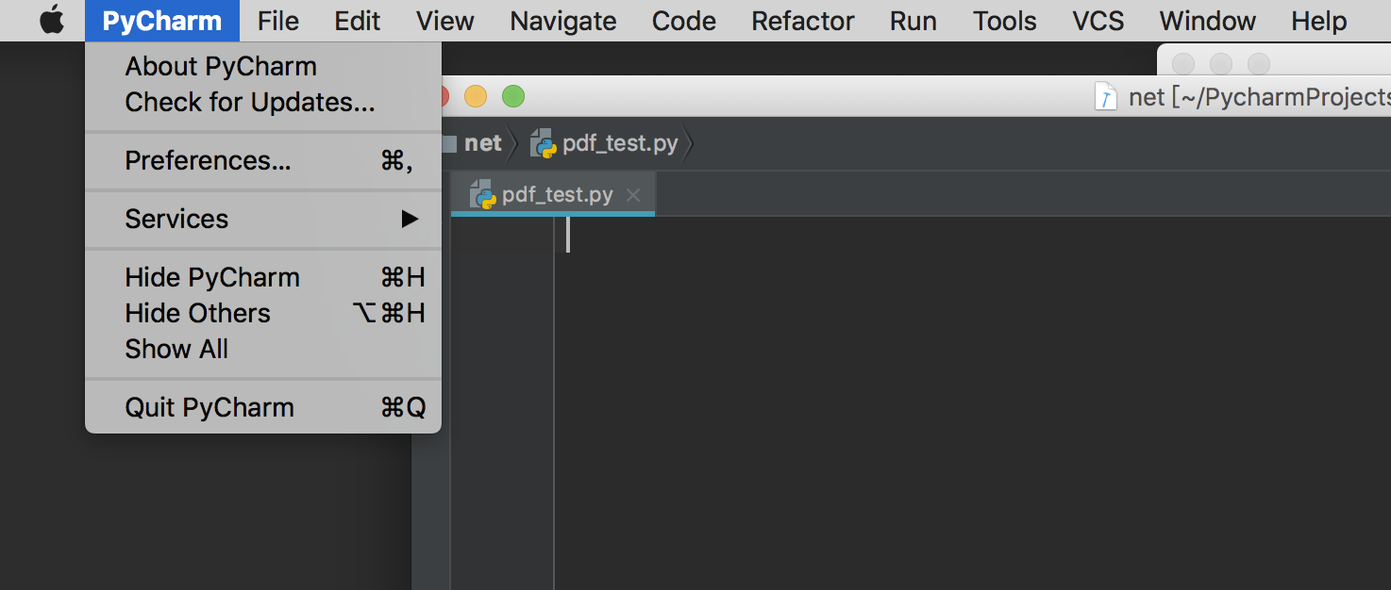This screenshot has height=590, width=1391.
Task: Click the PyCharm menu bar item
Action: 162,21
